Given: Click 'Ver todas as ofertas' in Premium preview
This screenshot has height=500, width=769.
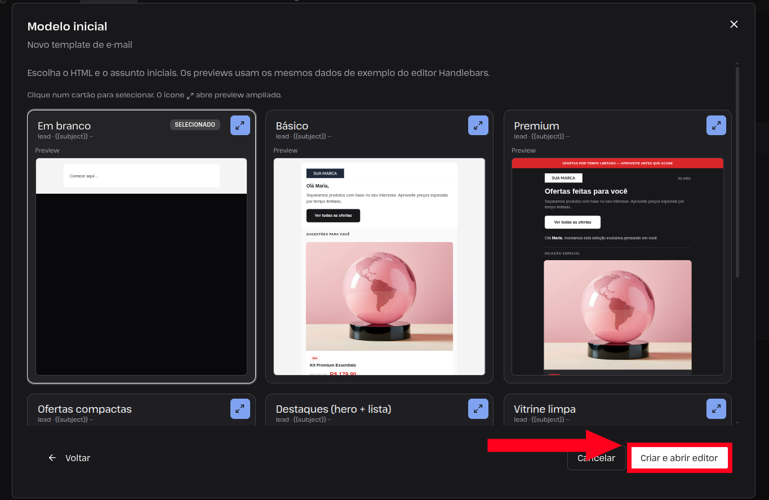Looking at the screenshot, I should (x=572, y=222).
